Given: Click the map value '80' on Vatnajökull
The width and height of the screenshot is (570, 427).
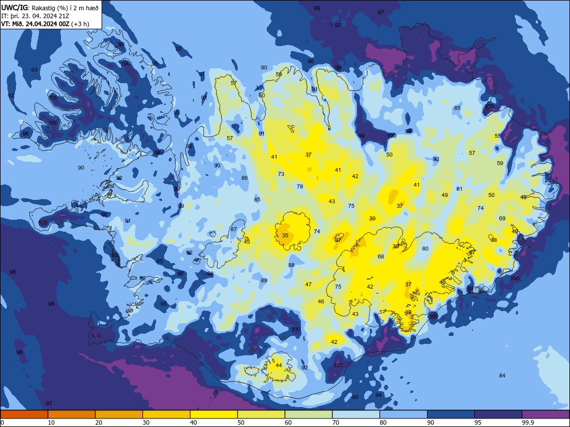Looking at the screenshot, I should 425,249.
